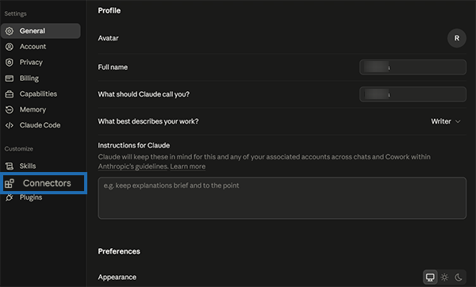Click the Claude Code brackets icon
Screen dimensions: 476x287
point(10,125)
